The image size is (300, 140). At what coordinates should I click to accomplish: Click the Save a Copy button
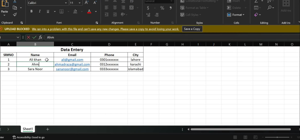click(x=192, y=29)
